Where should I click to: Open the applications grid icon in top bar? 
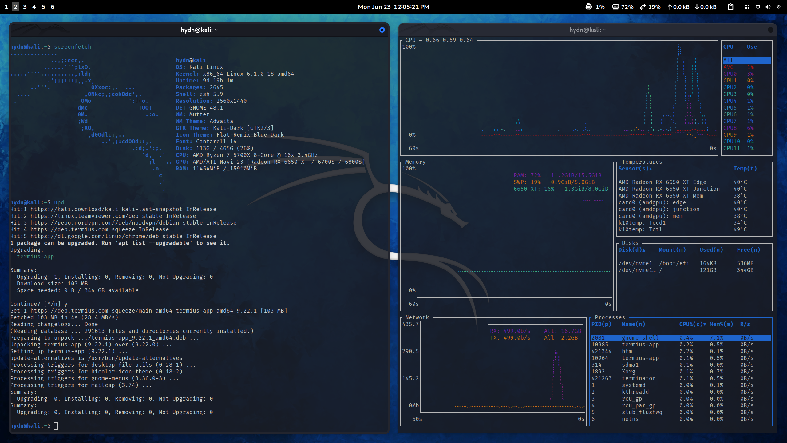coord(747,7)
